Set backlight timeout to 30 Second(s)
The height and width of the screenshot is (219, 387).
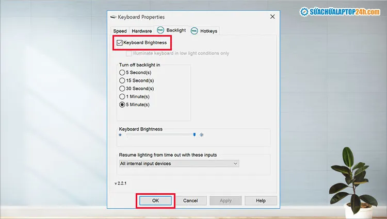click(122, 89)
